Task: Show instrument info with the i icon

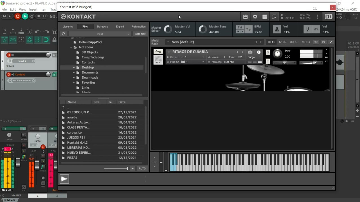Action: pos(259,52)
